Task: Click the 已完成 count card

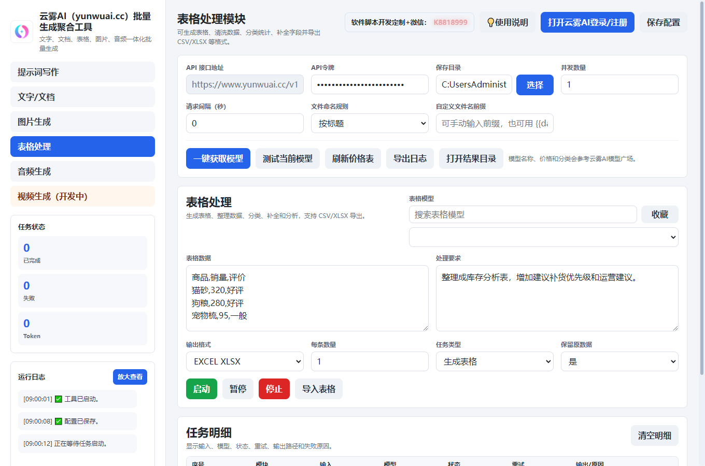Action: coord(82,253)
